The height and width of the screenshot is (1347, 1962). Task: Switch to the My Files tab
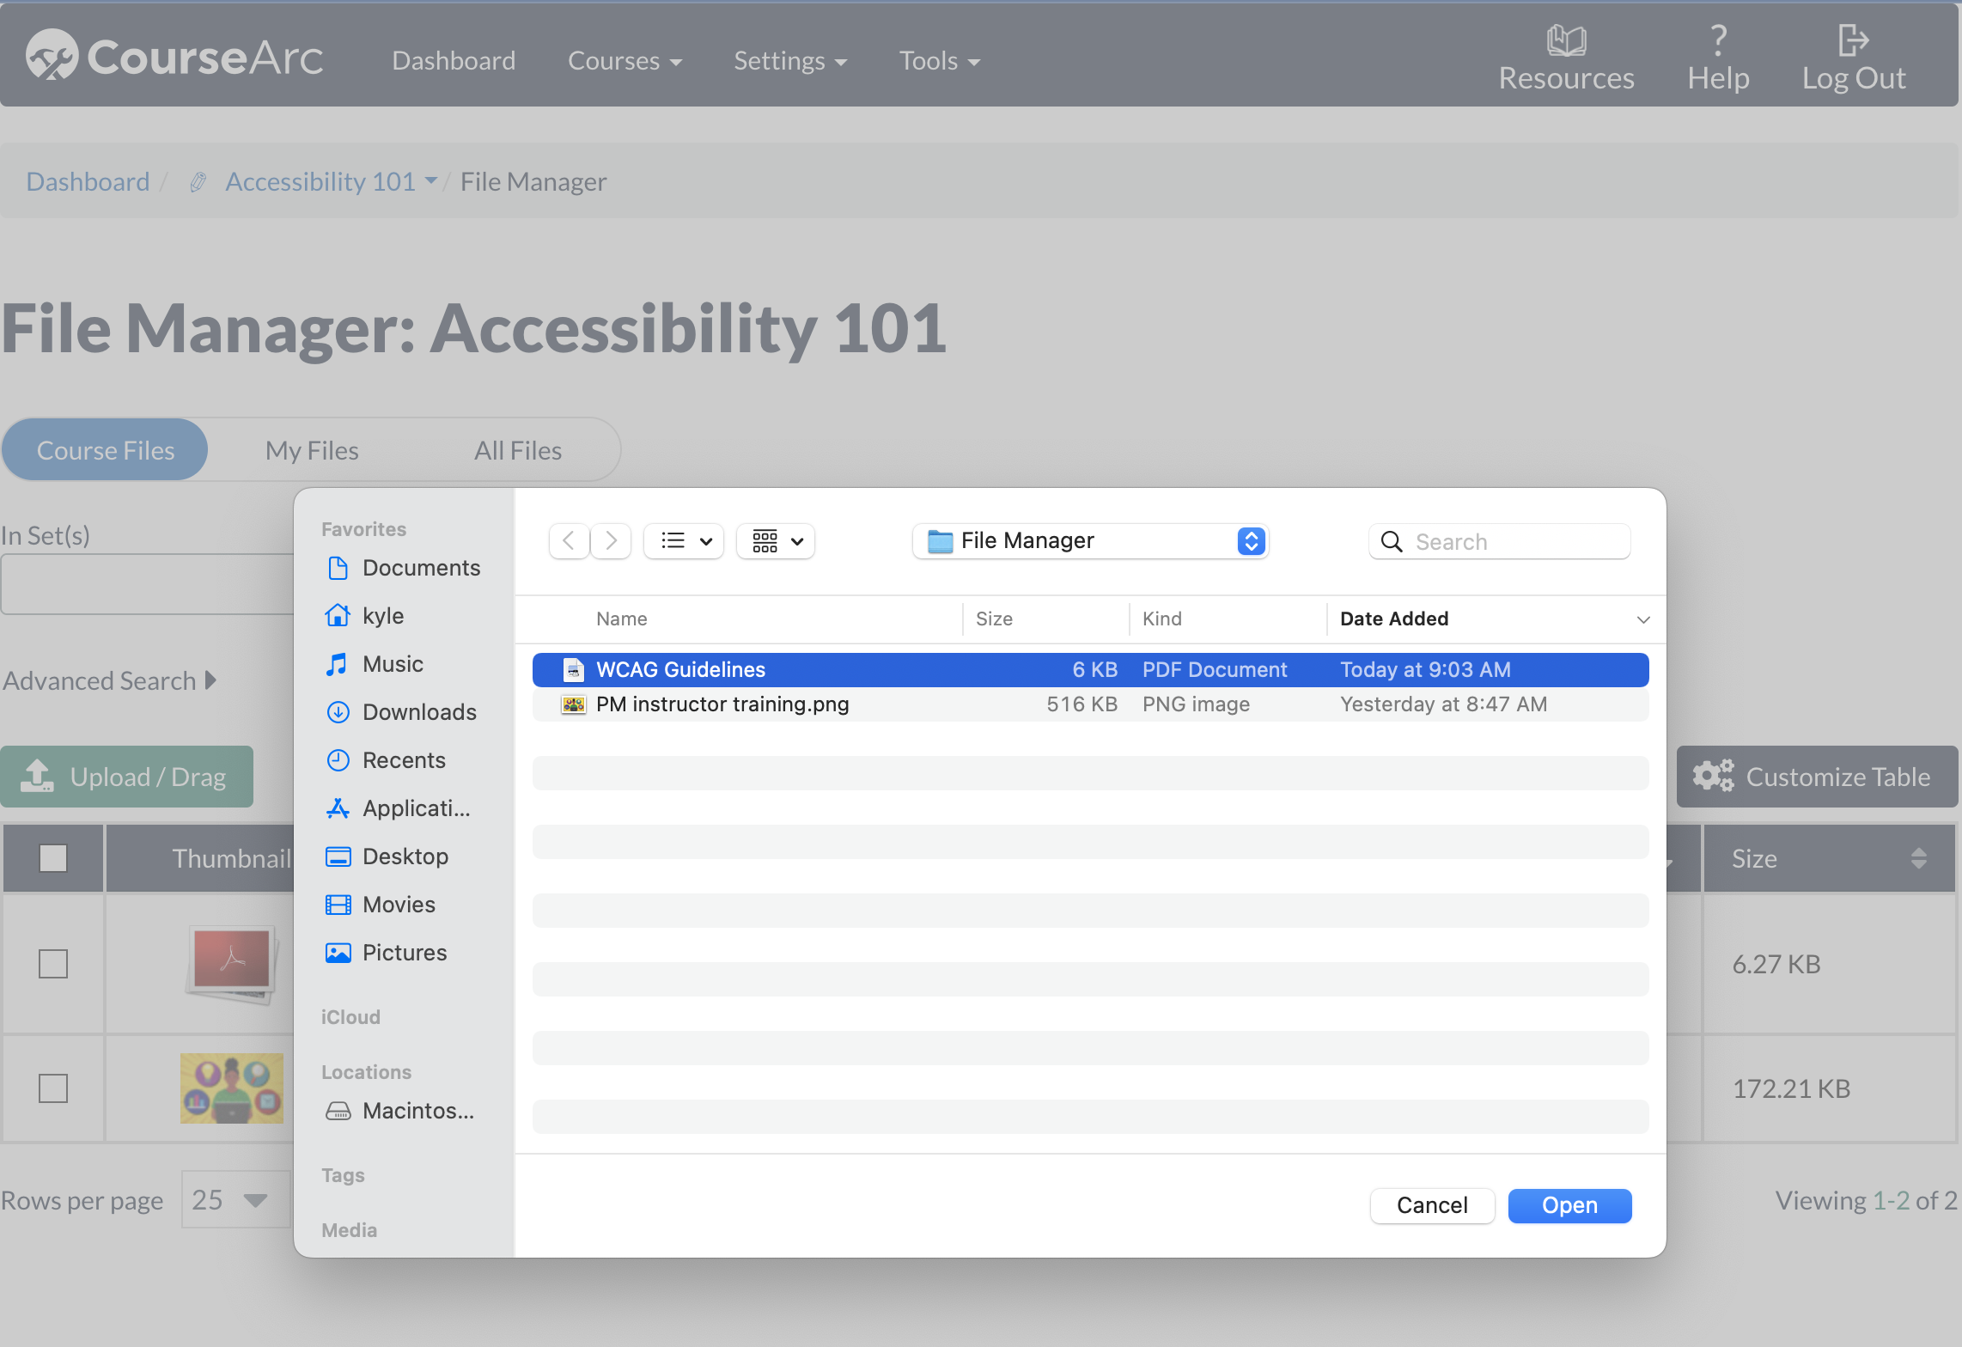(x=312, y=450)
